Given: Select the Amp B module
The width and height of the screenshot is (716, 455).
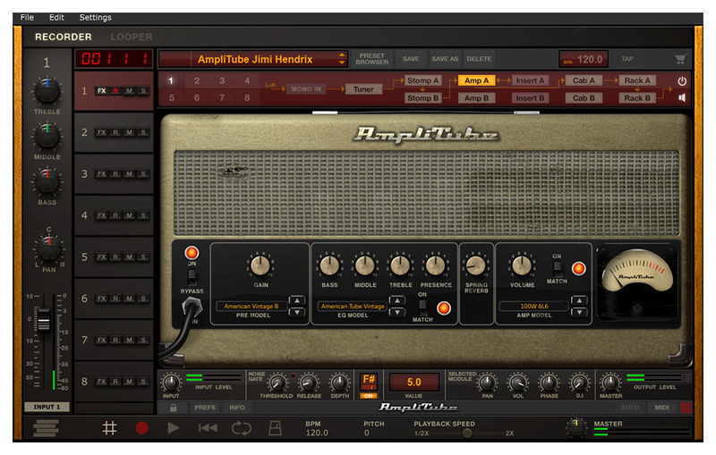Looking at the screenshot, I should coord(476,98).
